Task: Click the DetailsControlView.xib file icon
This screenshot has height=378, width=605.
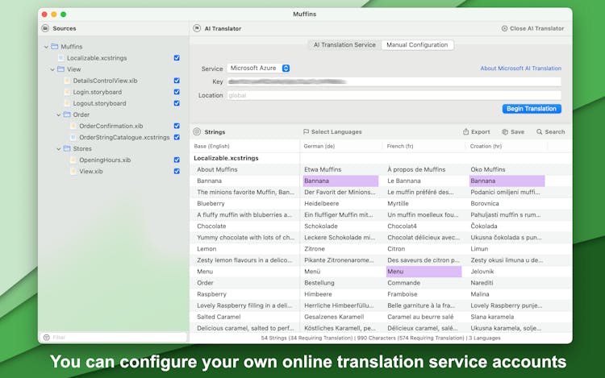Action: (x=67, y=81)
